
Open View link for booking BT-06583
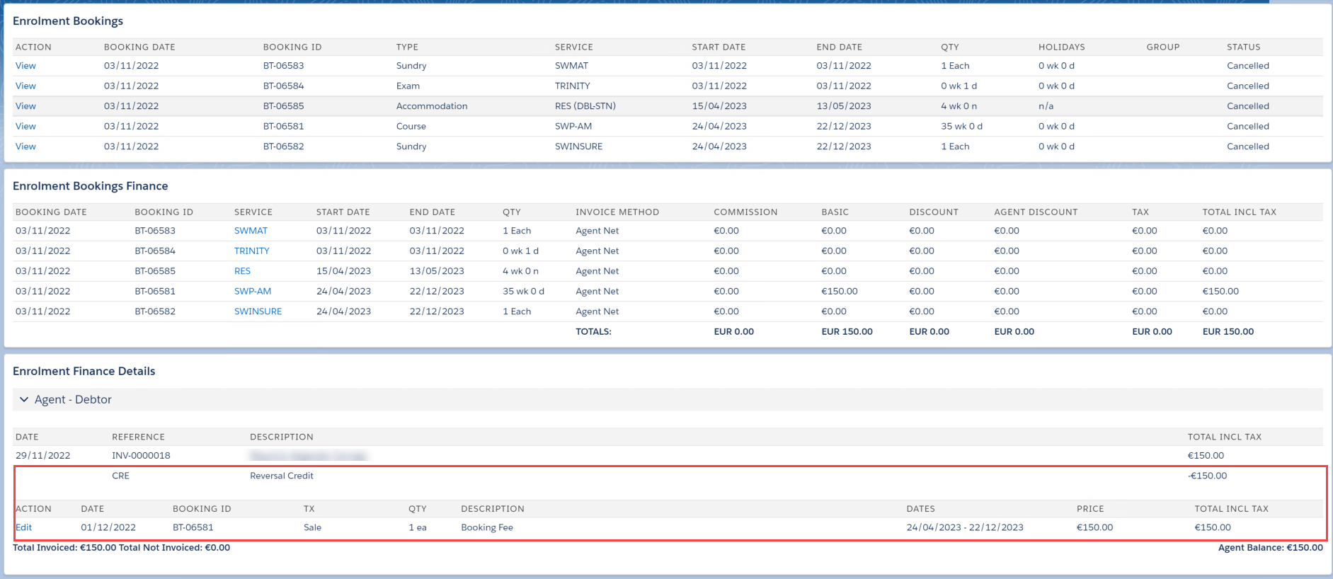click(25, 66)
